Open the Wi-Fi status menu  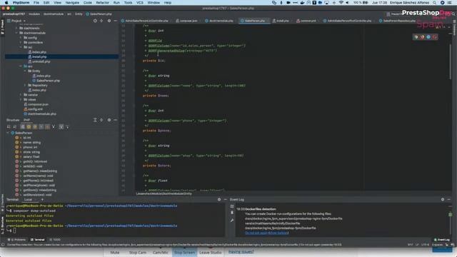341,3
